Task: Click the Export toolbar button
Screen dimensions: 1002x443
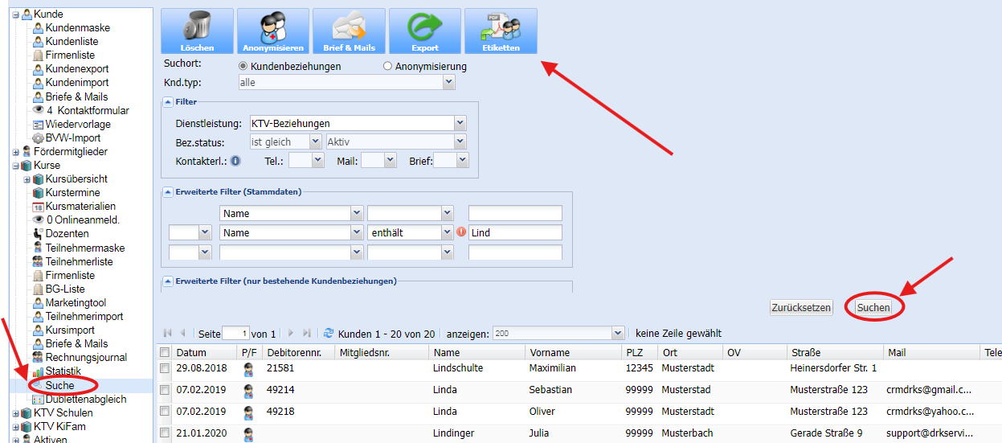Action: (x=425, y=31)
